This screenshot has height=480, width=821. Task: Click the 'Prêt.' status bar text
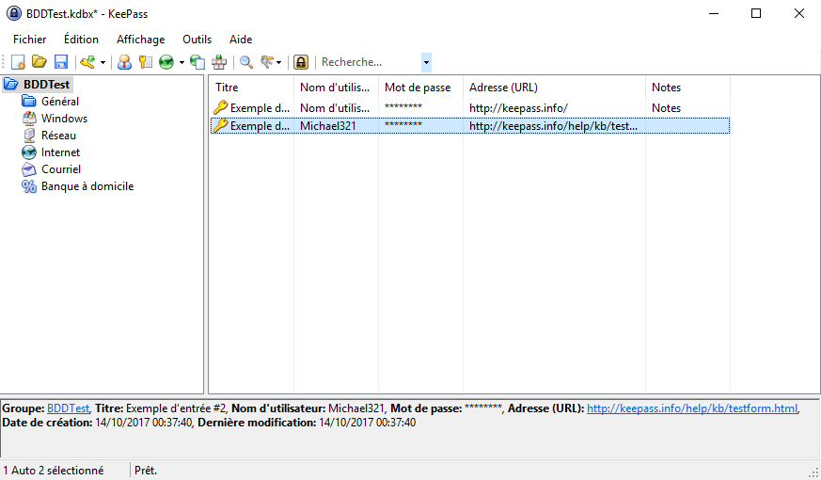pyautogui.click(x=146, y=471)
